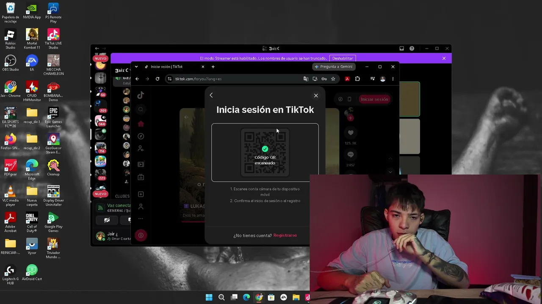This screenshot has height=304, width=542.
Task: Click the scanned QR code image
Action: click(265, 152)
